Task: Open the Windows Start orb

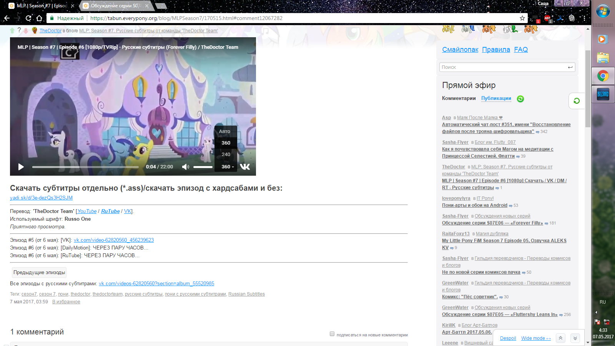Action: [603, 11]
